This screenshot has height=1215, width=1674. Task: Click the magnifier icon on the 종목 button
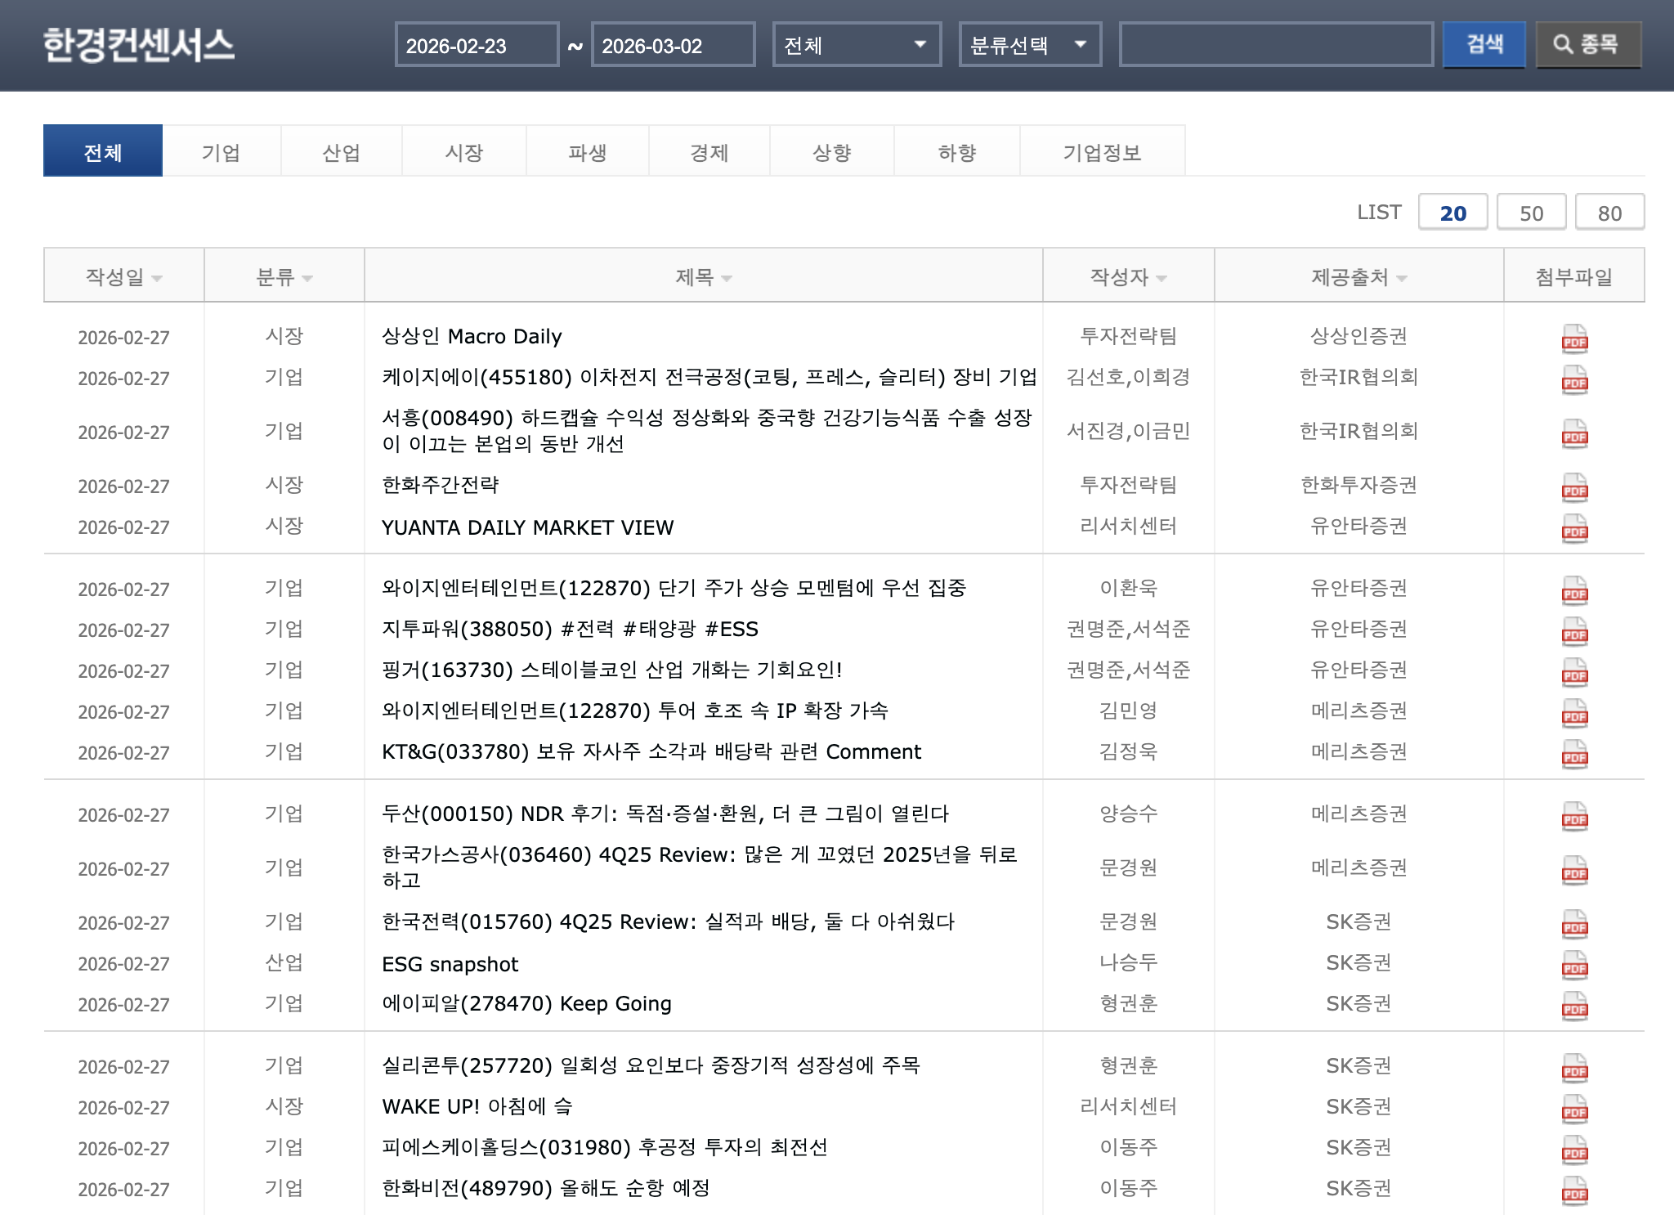(x=1562, y=45)
